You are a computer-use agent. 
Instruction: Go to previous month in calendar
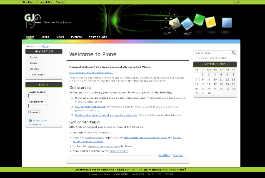tap(202, 64)
